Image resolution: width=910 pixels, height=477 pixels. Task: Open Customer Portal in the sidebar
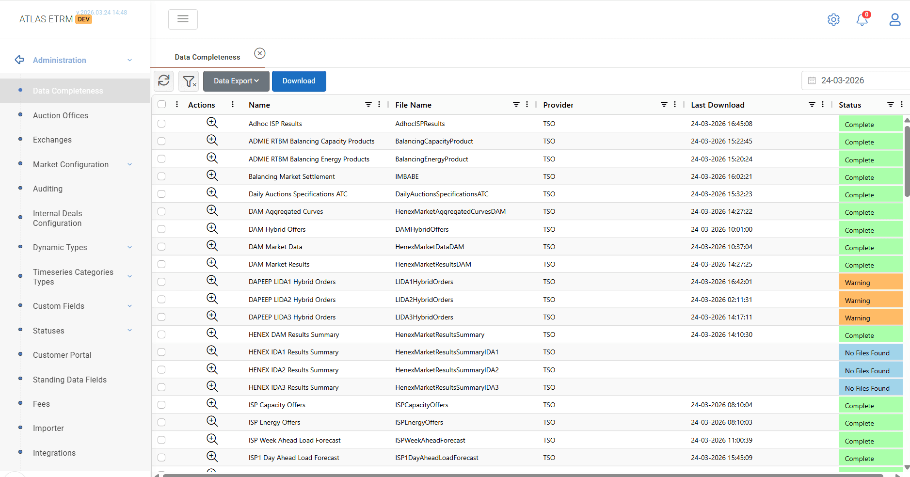coord(62,355)
